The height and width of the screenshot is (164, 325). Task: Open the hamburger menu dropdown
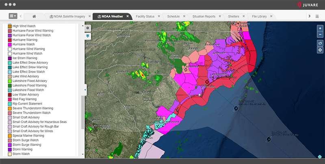(x=13, y=16)
